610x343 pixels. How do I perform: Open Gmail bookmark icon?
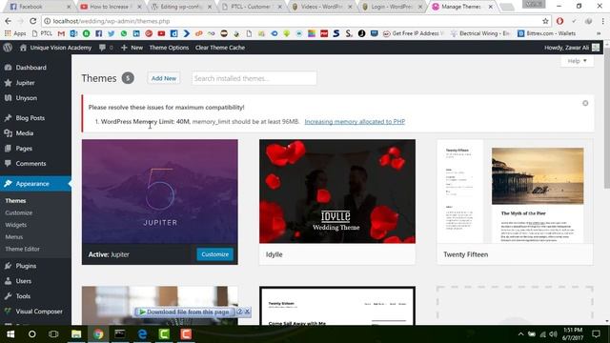[61, 33]
